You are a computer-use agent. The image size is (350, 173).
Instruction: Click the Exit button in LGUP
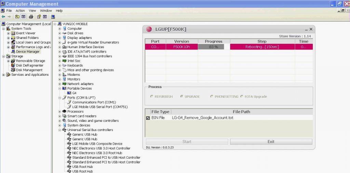coord(271,142)
